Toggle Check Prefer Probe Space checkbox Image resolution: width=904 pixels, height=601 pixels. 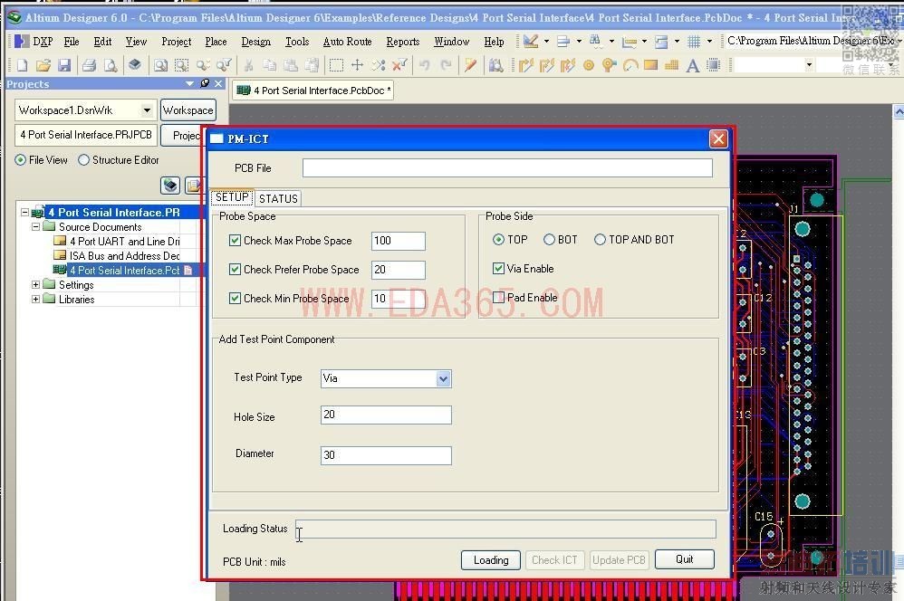pyautogui.click(x=235, y=269)
